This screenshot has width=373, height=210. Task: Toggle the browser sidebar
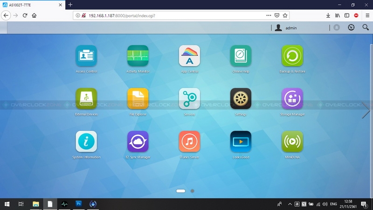(347, 15)
